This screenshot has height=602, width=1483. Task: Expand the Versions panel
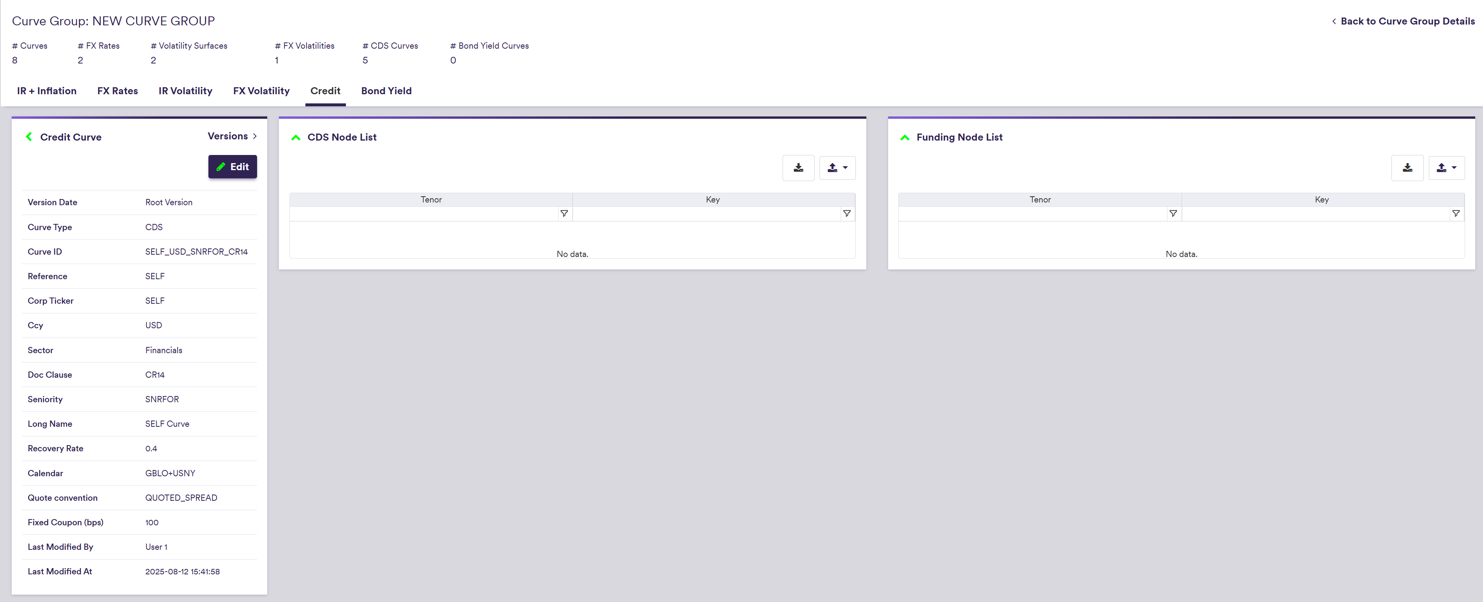pos(232,136)
